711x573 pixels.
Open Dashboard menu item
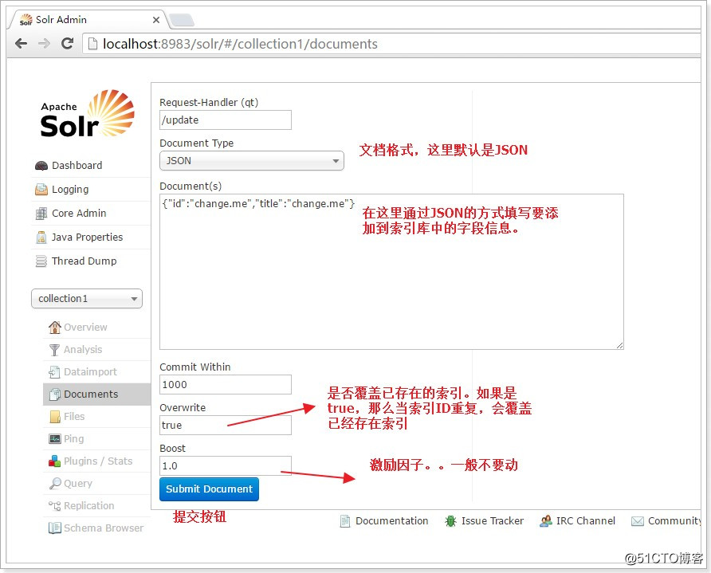77,166
